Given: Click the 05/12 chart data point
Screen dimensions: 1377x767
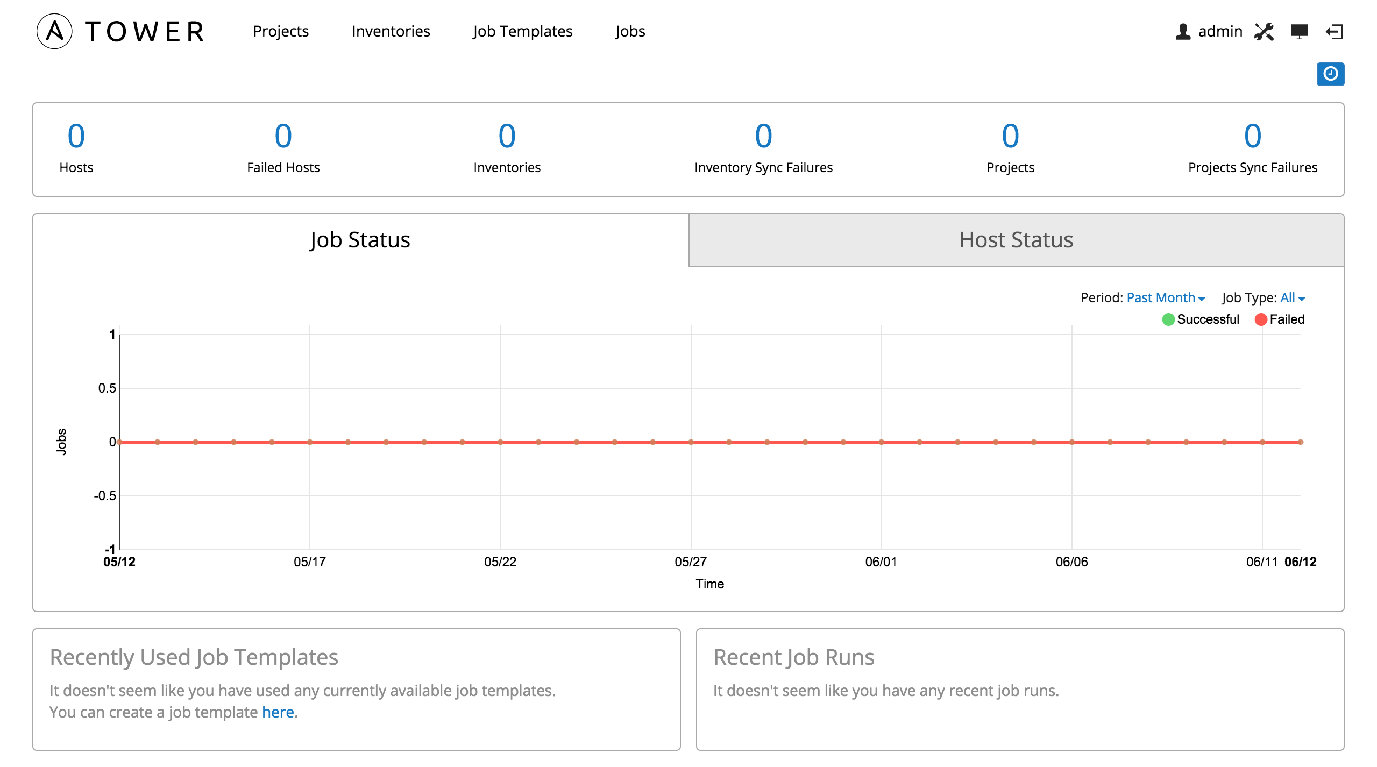Looking at the screenshot, I should tap(119, 442).
